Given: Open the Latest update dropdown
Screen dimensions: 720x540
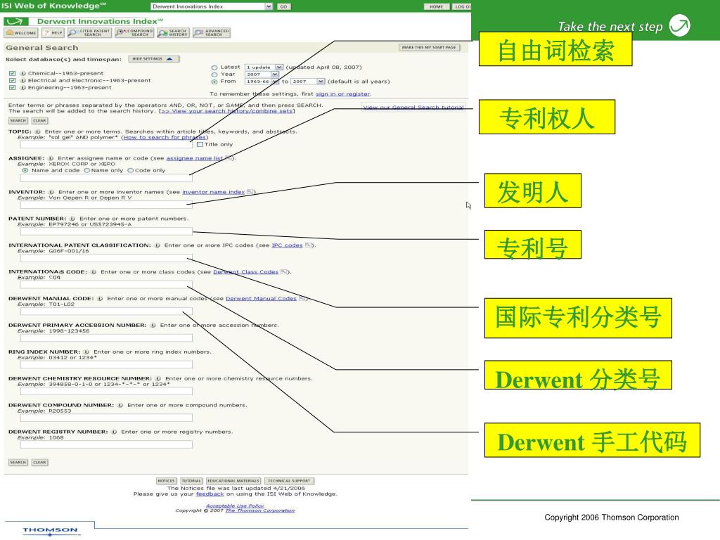Looking at the screenshot, I should tap(264, 67).
